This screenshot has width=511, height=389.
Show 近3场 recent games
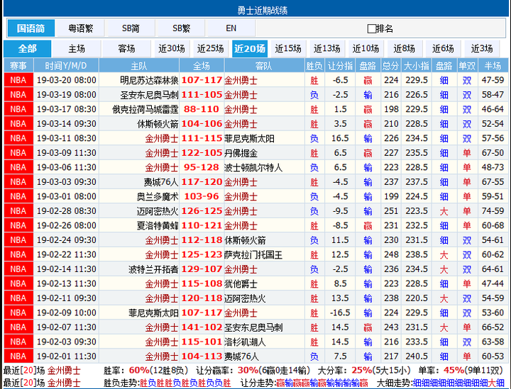(482, 49)
